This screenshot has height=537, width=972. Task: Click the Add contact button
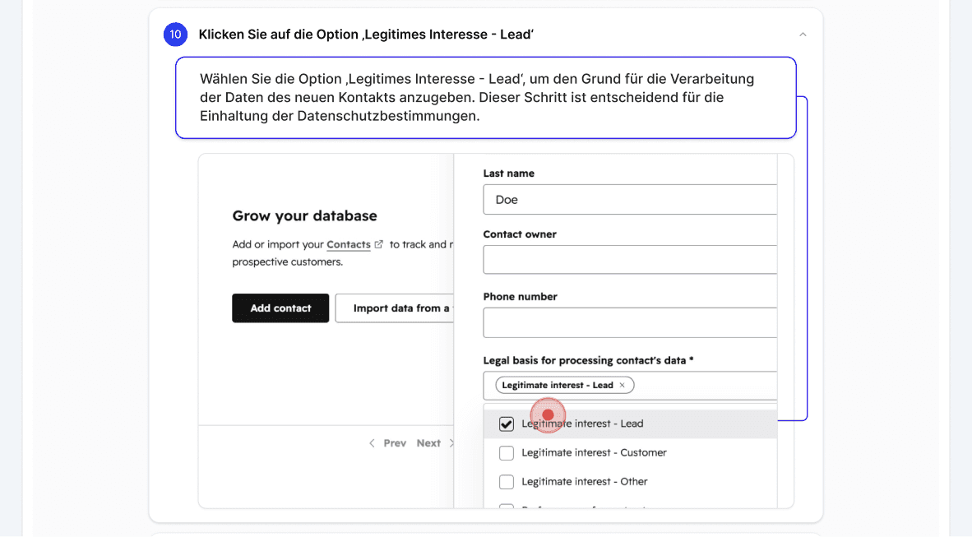click(x=280, y=308)
